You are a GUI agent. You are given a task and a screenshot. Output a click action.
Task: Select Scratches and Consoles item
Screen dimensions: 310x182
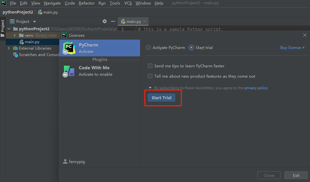(x=36, y=55)
